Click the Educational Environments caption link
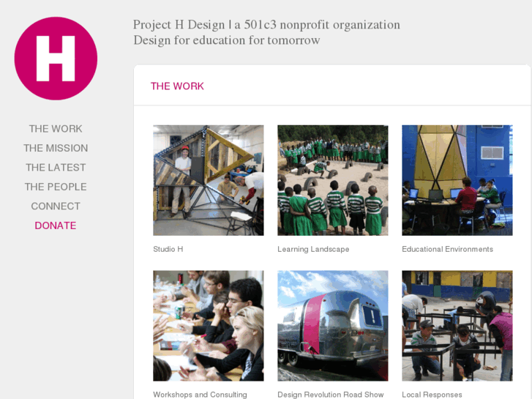The height and width of the screenshot is (399, 532). tap(447, 249)
